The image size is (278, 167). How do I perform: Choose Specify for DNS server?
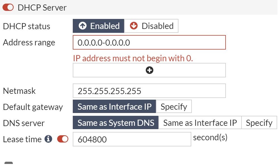pos(259,123)
